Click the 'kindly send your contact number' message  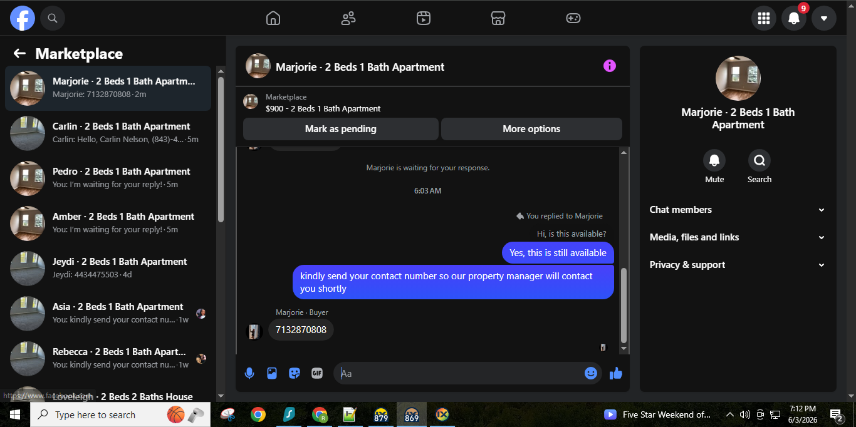[453, 282]
